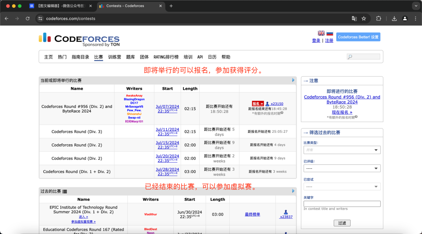Open the browser Extensions puzzle icon

coord(378,18)
